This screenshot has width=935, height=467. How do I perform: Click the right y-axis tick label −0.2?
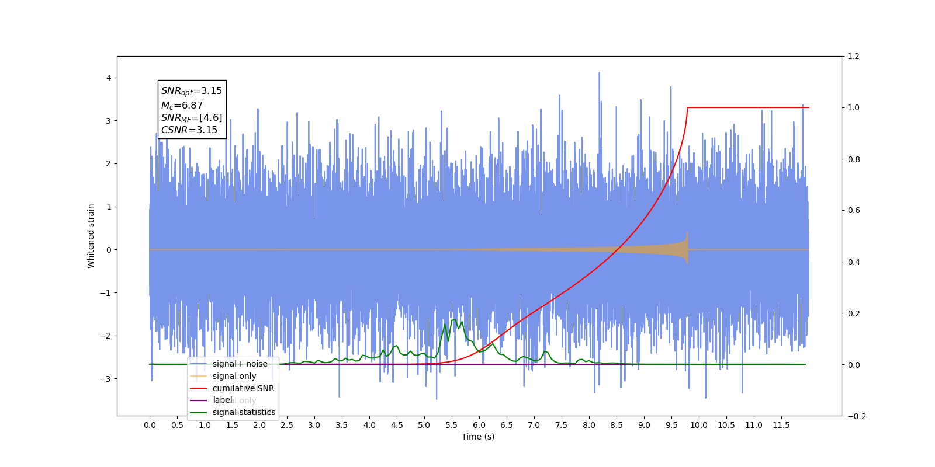coord(857,416)
